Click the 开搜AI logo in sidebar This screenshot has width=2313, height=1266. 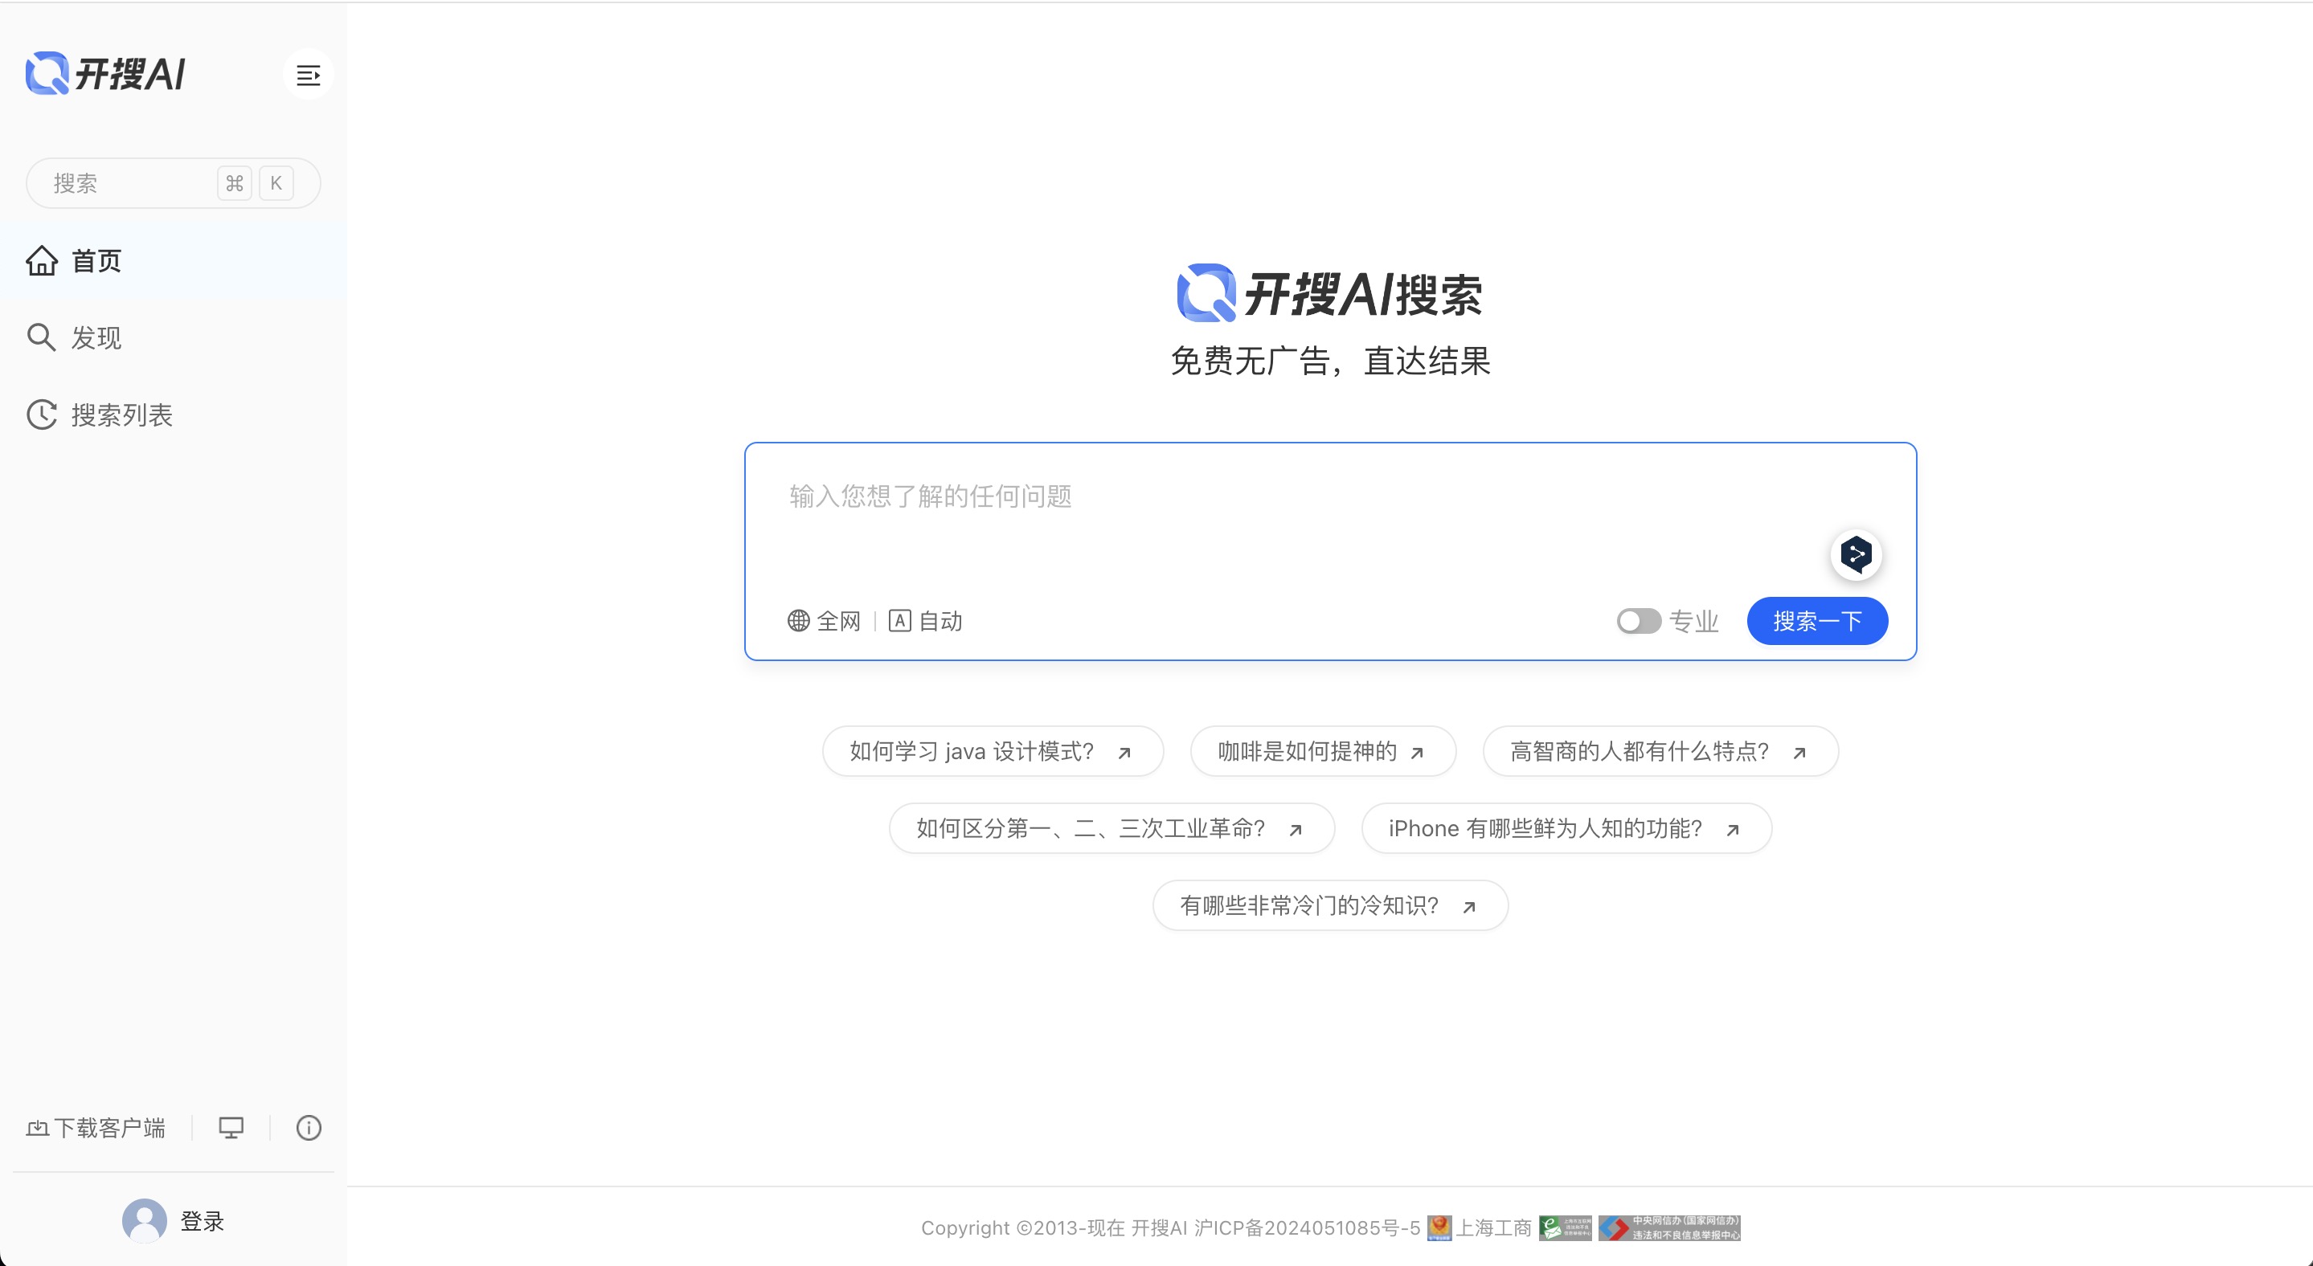[x=105, y=74]
